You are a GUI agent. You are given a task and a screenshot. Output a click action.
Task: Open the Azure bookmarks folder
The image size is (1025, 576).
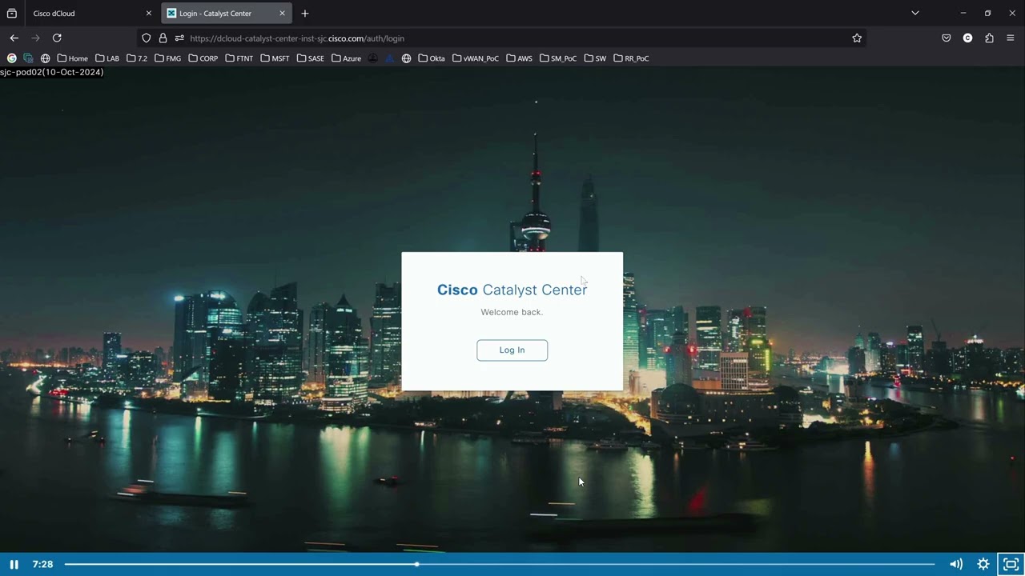[346, 58]
